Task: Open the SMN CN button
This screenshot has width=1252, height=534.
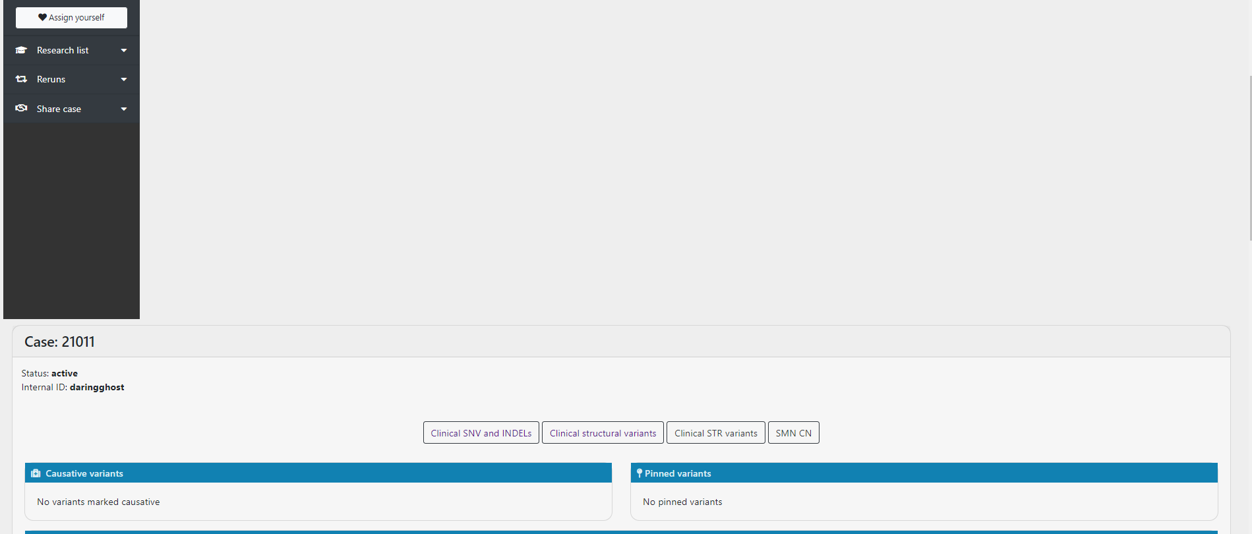Action: pos(794,433)
